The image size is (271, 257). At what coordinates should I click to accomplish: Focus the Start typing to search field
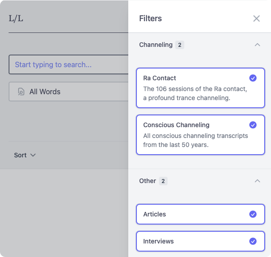point(69,64)
